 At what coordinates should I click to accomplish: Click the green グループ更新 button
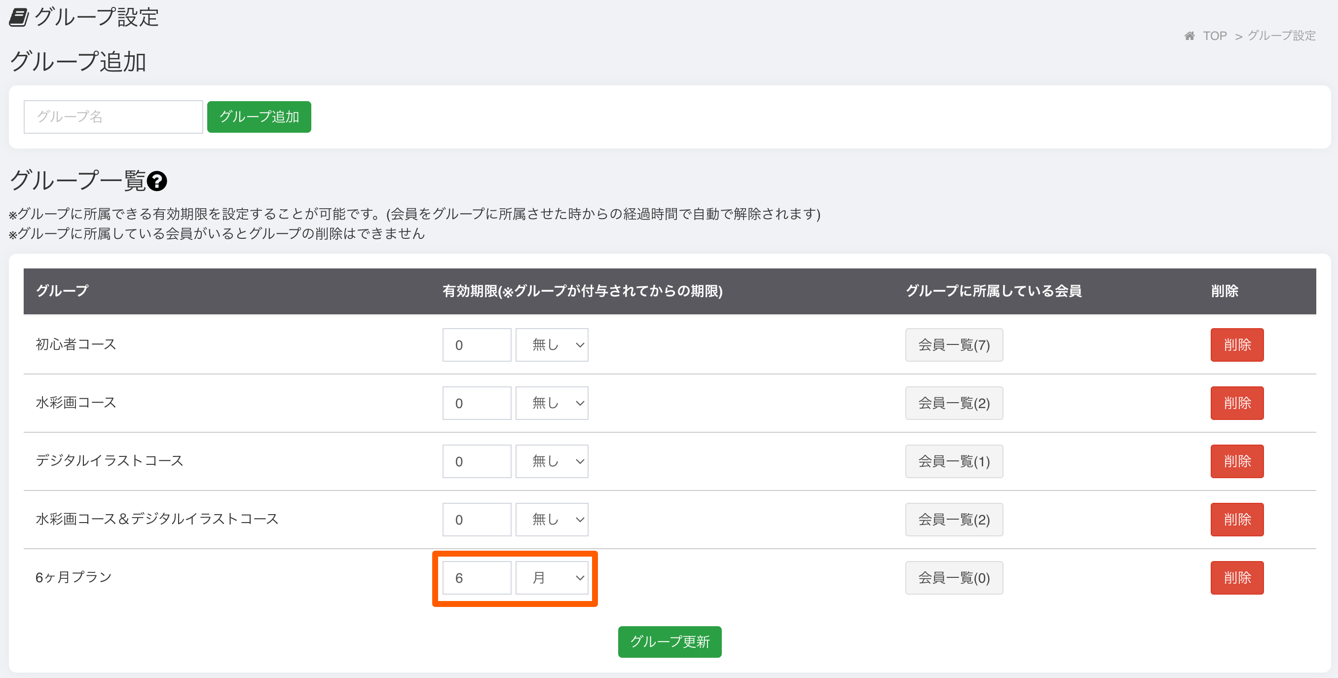[669, 641]
